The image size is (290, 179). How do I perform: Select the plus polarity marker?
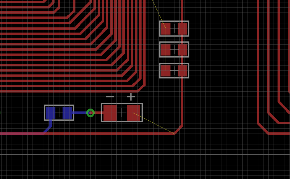(x=131, y=97)
